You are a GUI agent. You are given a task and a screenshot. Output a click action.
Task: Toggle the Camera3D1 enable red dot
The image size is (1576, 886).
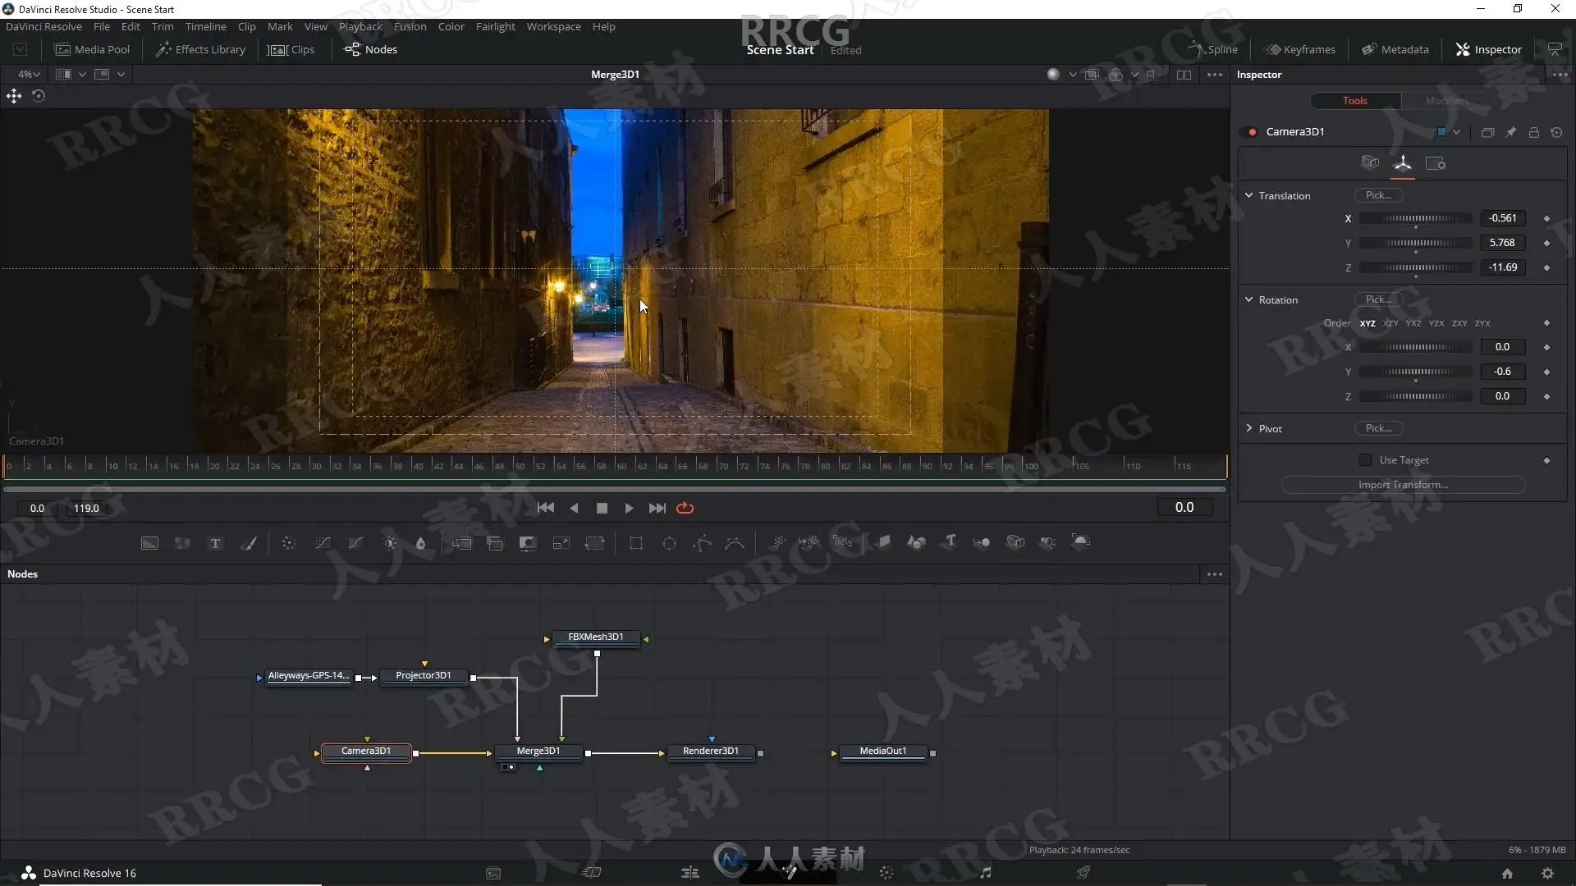point(1252,132)
